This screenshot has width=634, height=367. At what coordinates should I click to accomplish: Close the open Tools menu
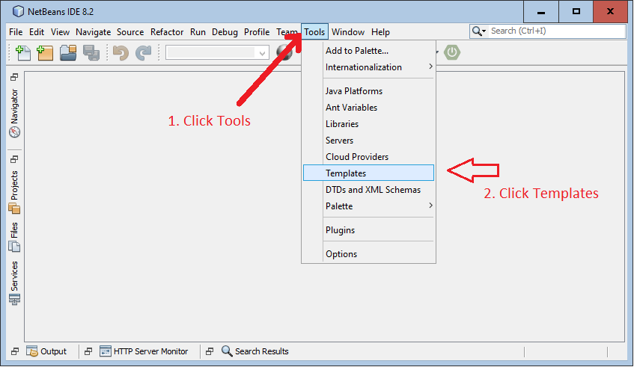[x=314, y=32]
